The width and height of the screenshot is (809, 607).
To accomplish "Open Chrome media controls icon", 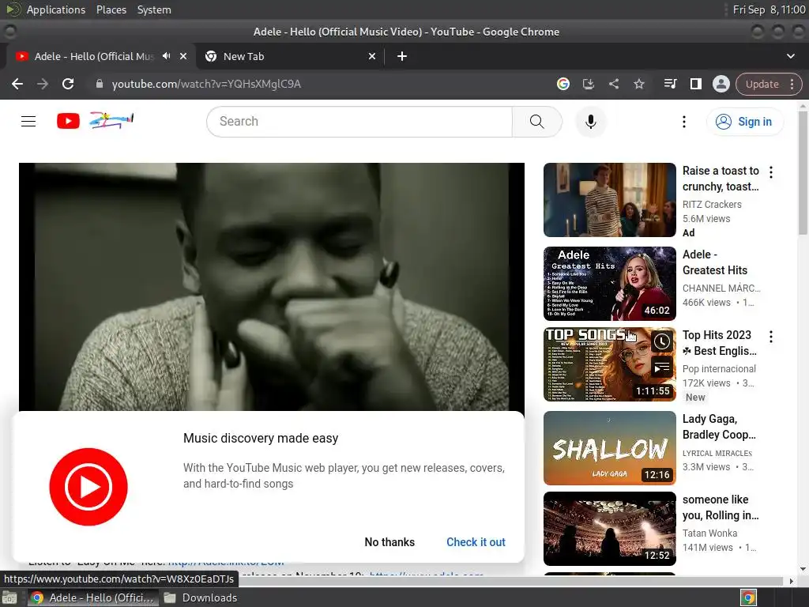I will [670, 84].
